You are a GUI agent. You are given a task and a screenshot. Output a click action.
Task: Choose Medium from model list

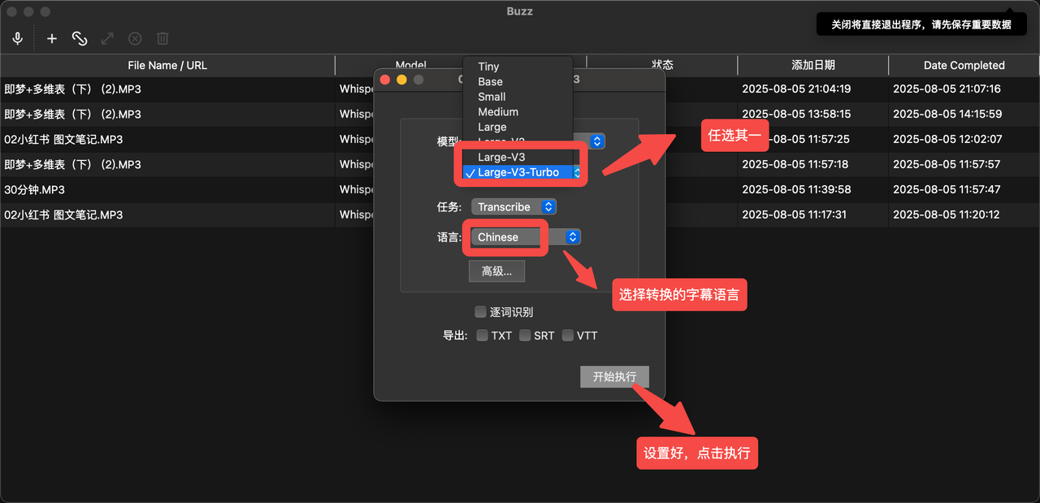click(518, 112)
